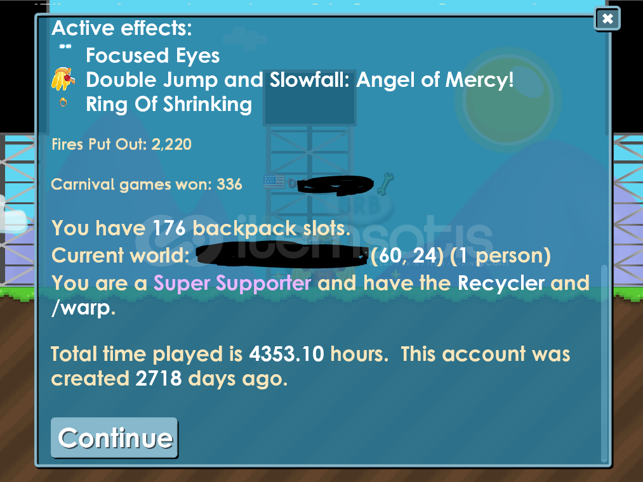
Task: Select the Ring Of Shrinking label
Action: (169, 104)
